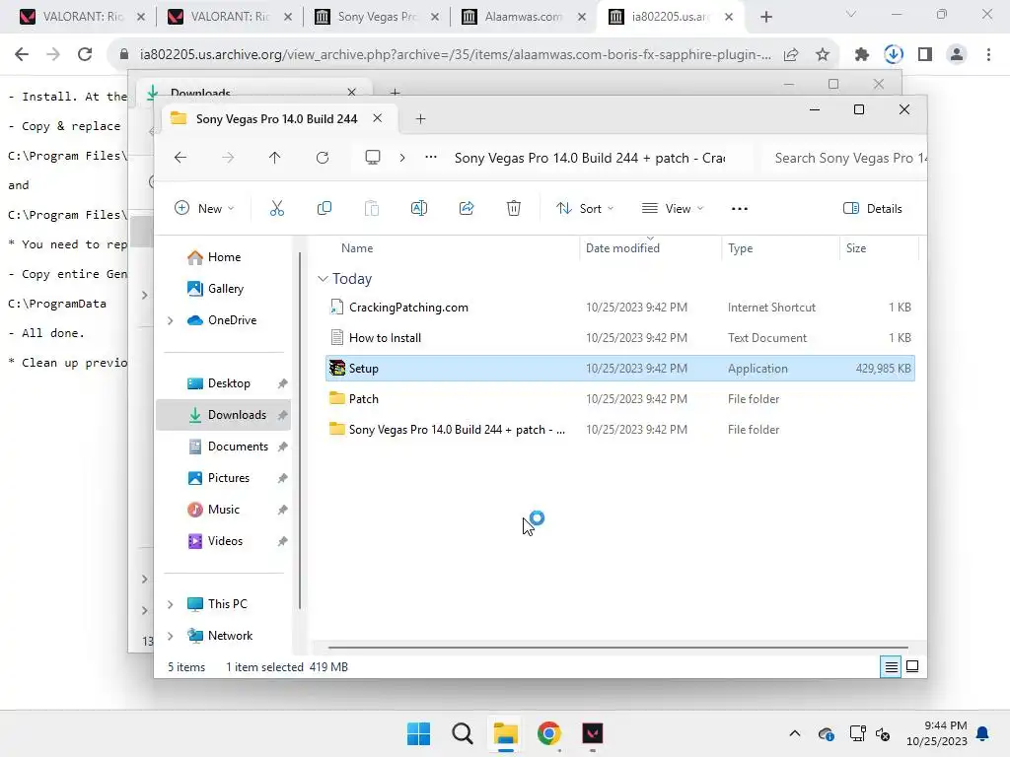Add a new File Explorer tab

420,119
